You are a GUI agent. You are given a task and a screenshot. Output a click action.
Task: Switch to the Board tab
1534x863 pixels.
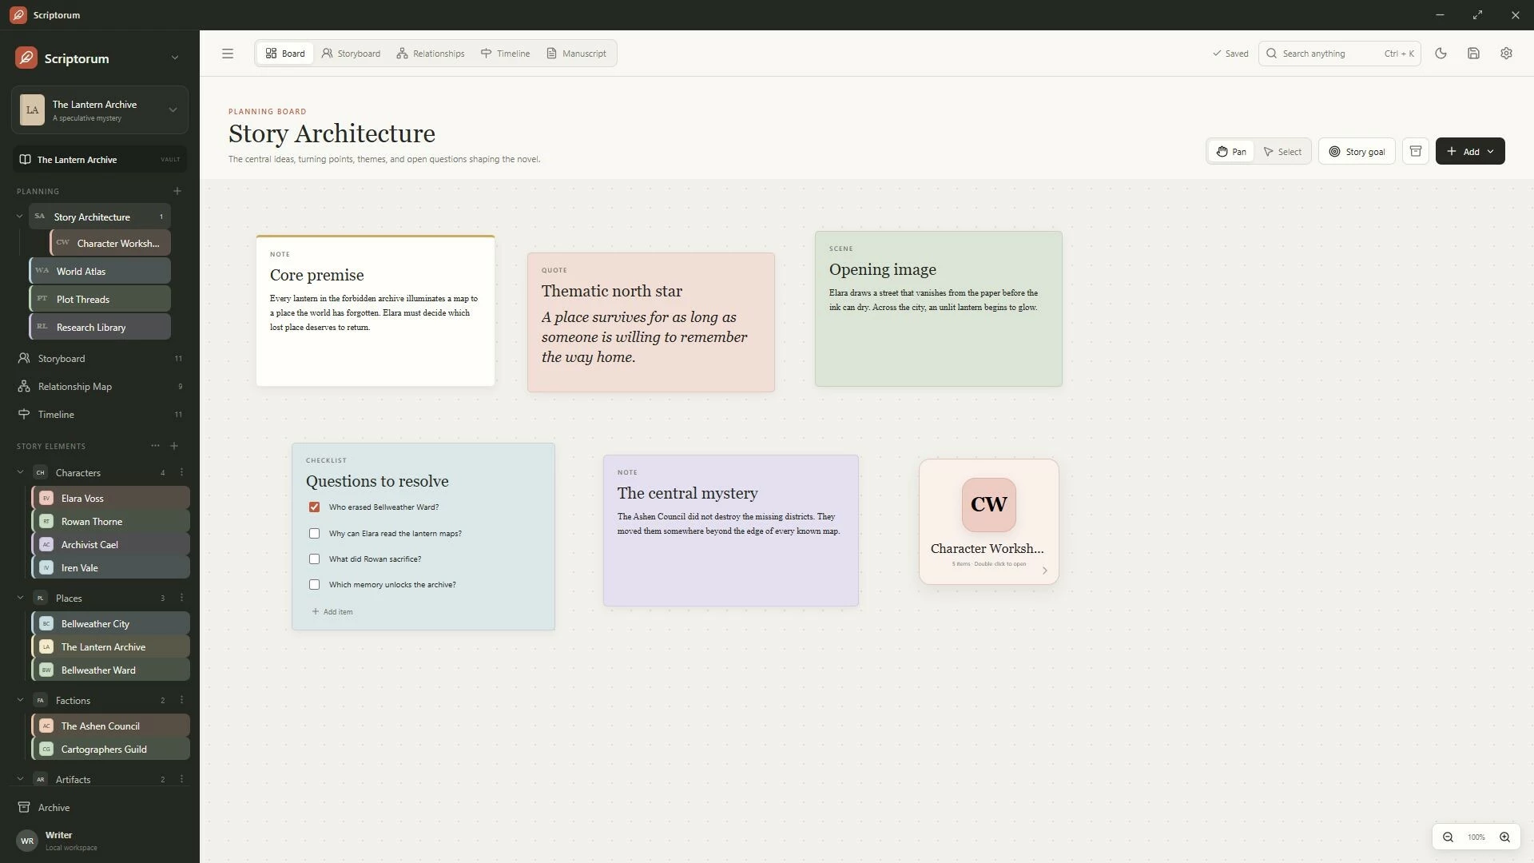click(x=285, y=54)
